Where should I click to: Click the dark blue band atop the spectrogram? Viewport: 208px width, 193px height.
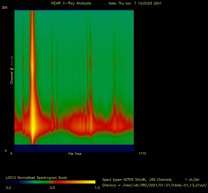(74, 9)
